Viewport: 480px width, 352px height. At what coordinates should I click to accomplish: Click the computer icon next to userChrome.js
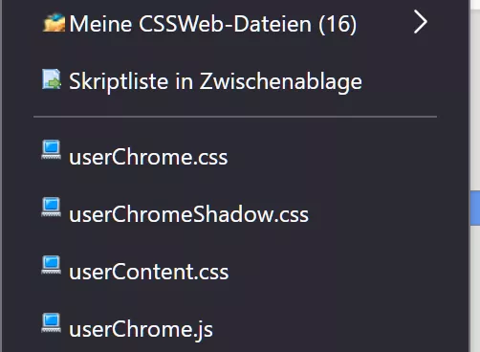[51, 322]
